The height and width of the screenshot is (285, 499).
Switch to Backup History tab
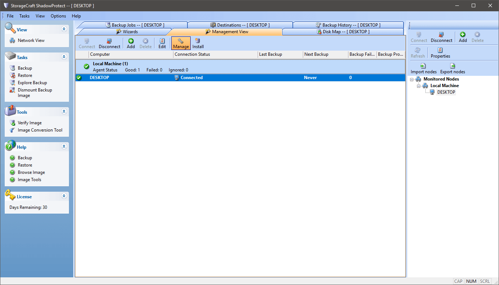pyautogui.click(x=348, y=25)
